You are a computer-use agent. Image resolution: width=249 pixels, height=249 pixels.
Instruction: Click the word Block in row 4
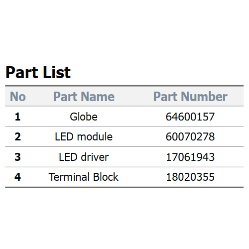click(x=106, y=177)
